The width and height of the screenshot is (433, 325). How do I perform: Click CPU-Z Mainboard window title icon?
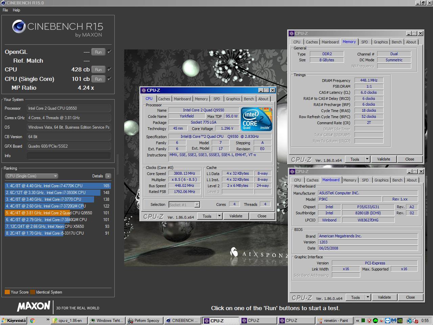click(292, 172)
